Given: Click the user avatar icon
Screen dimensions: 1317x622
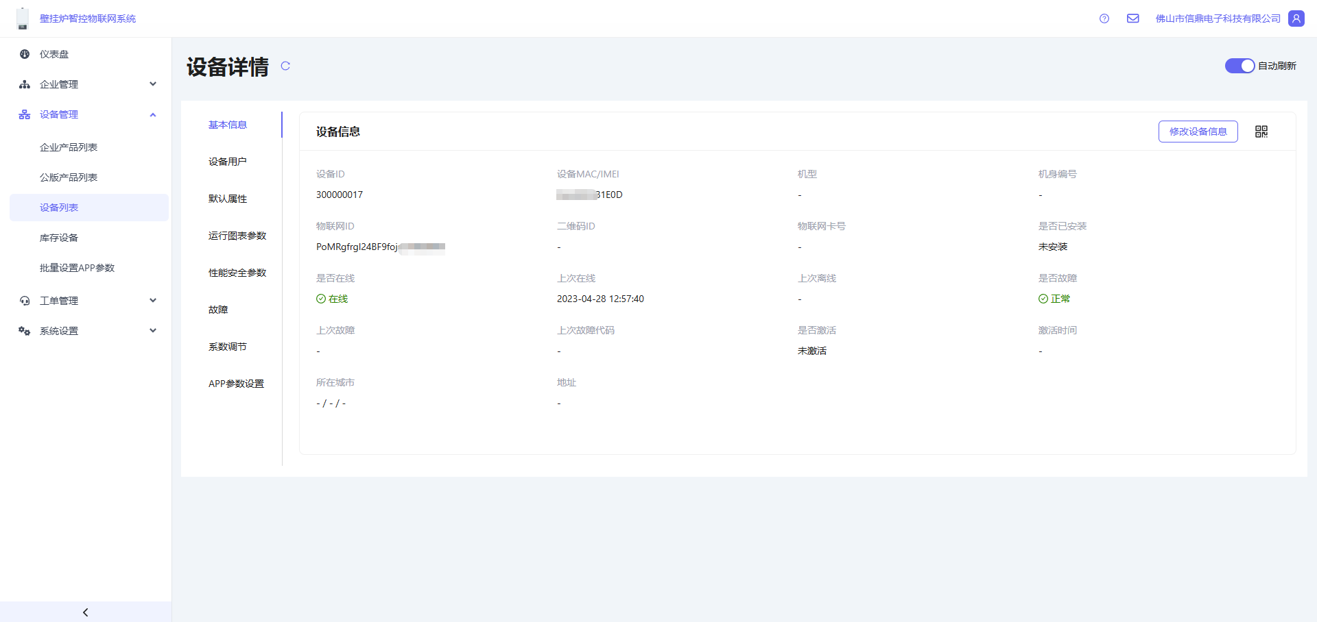Looking at the screenshot, I should pyautogui.click(x=1296, y=18).
